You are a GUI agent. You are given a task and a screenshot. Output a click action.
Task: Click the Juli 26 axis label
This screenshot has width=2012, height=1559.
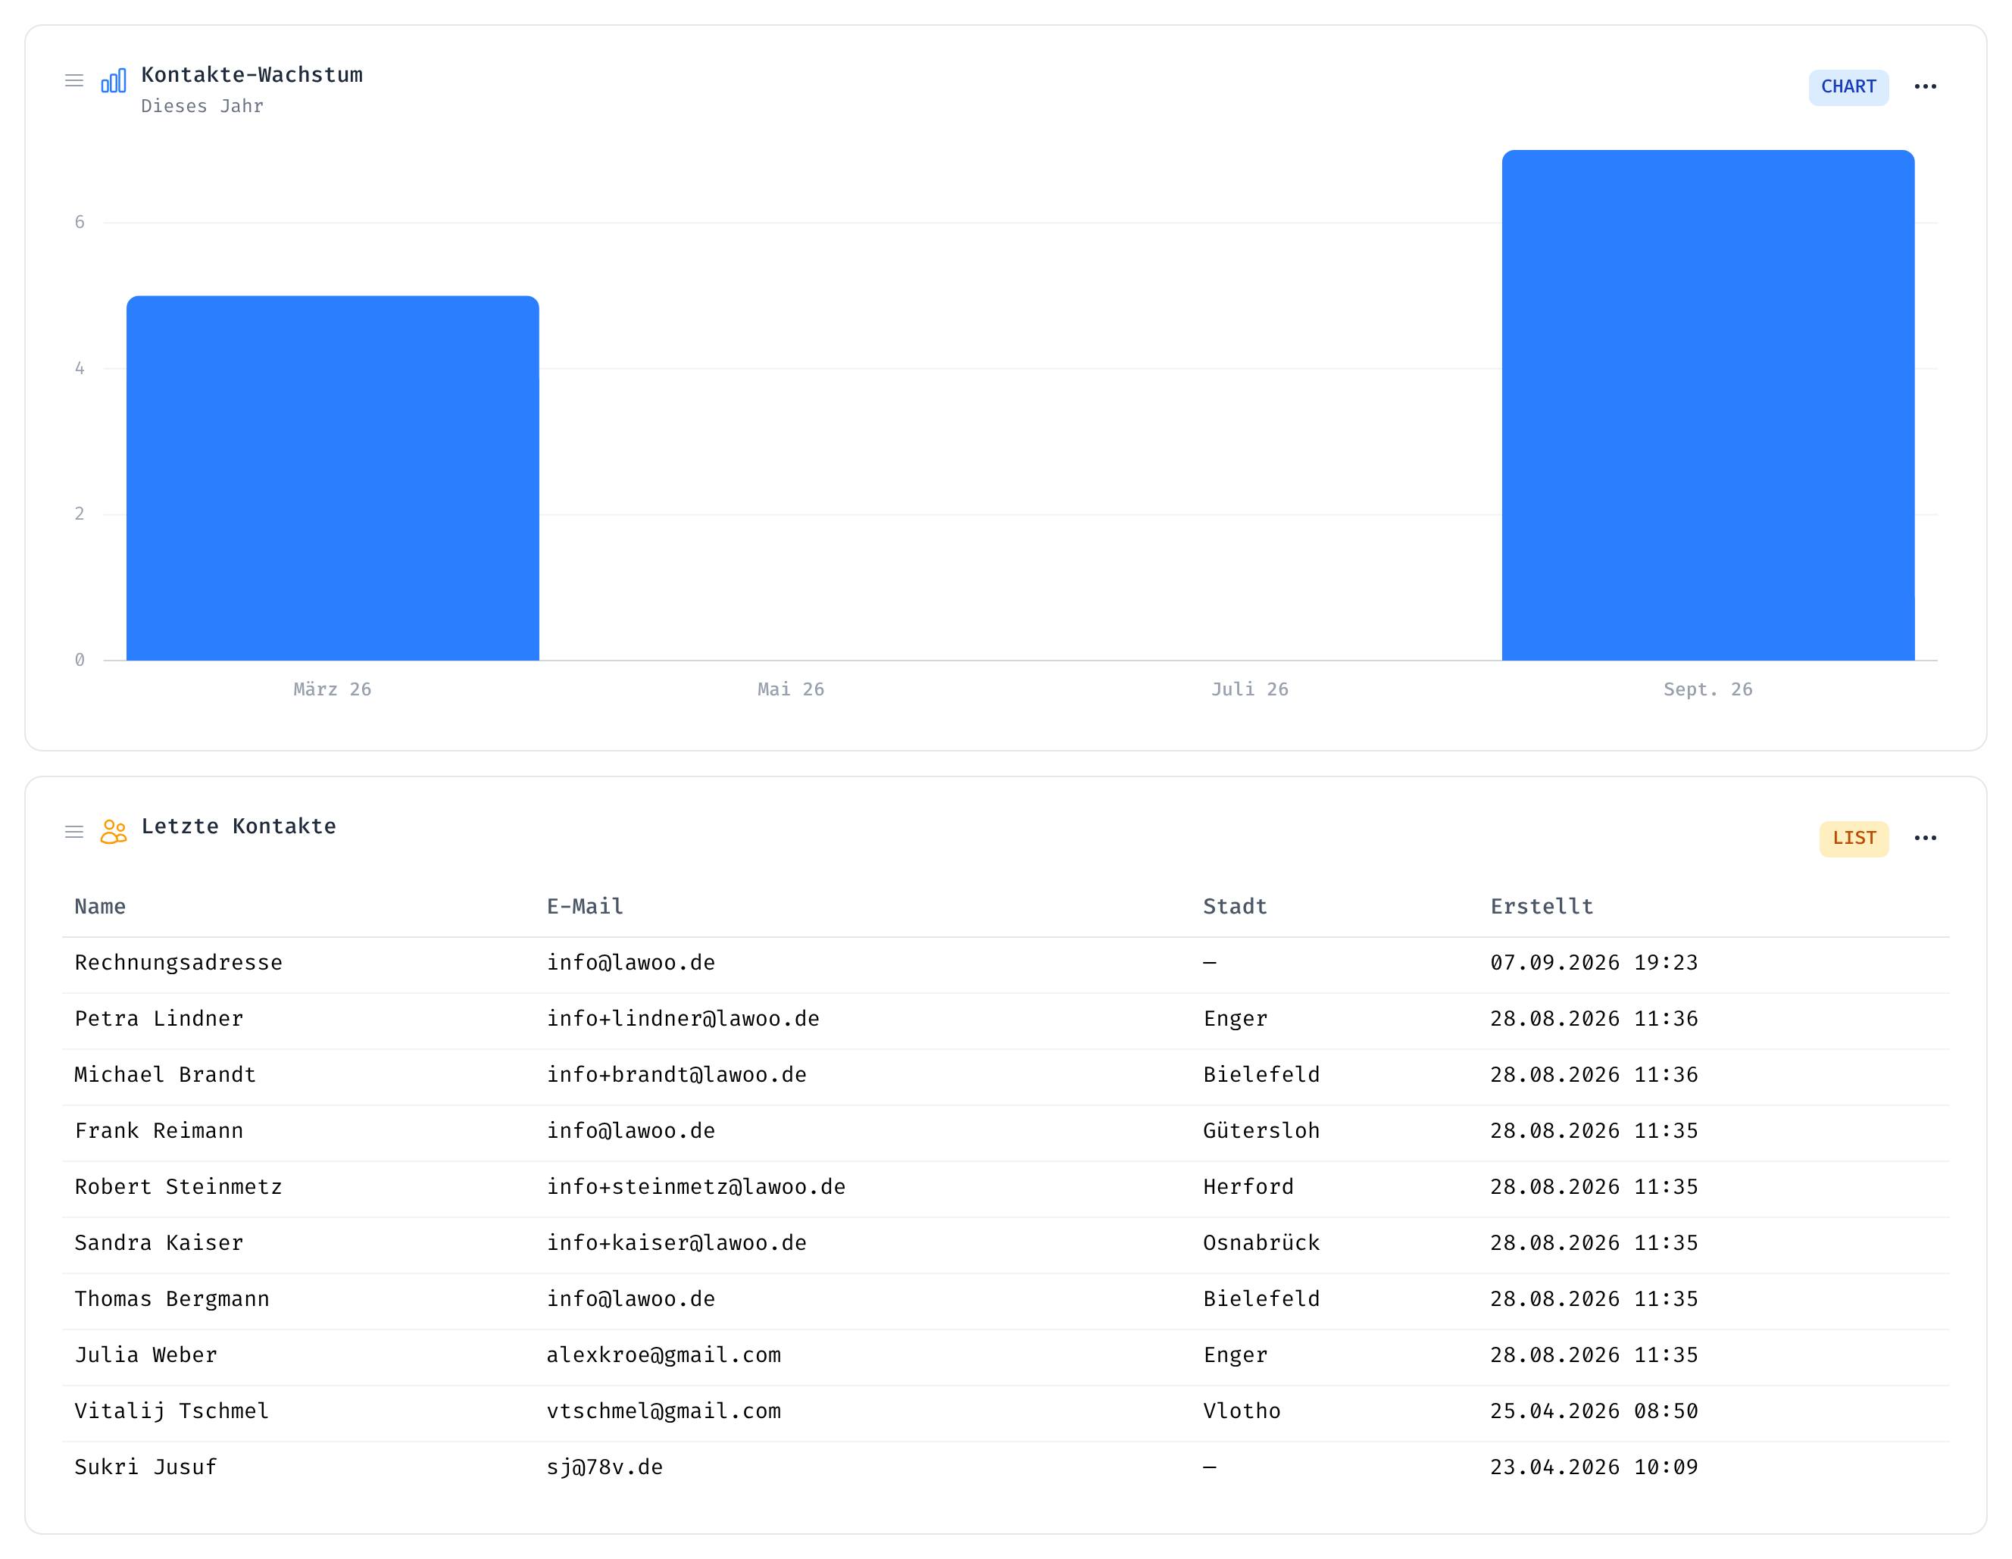[1249, 690]
